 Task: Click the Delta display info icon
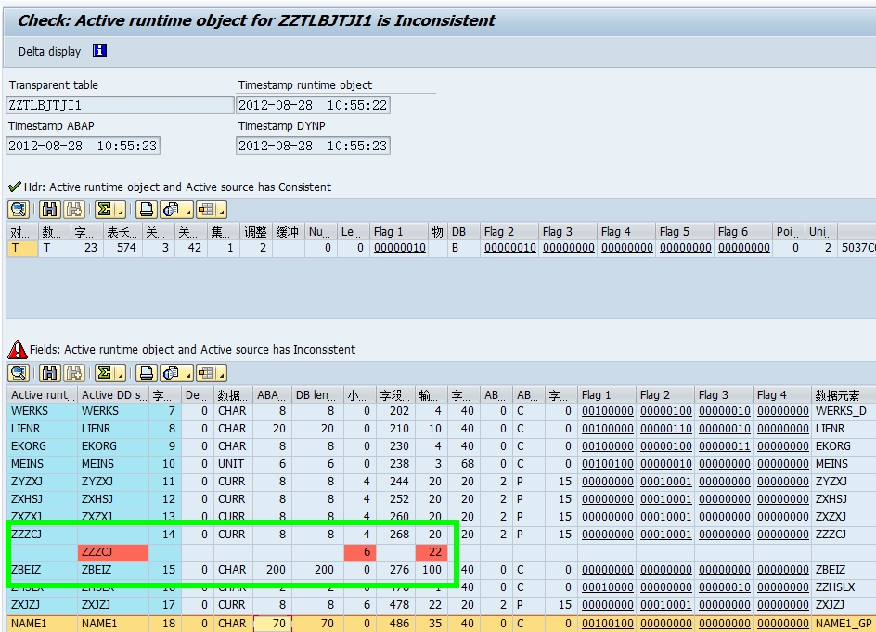click(x=99, y=51)
